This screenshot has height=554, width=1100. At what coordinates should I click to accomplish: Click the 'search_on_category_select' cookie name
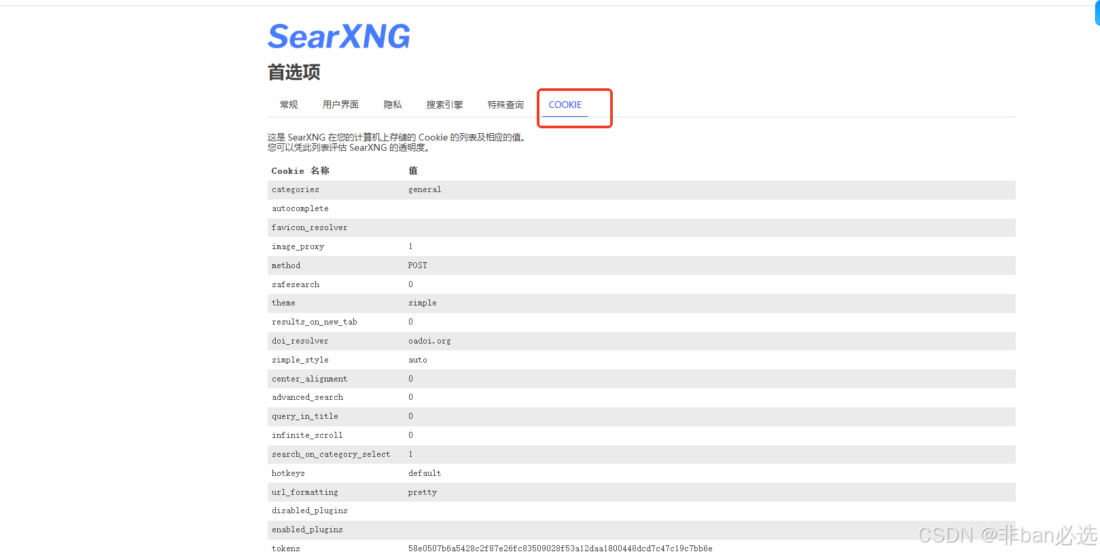(331, 455)
